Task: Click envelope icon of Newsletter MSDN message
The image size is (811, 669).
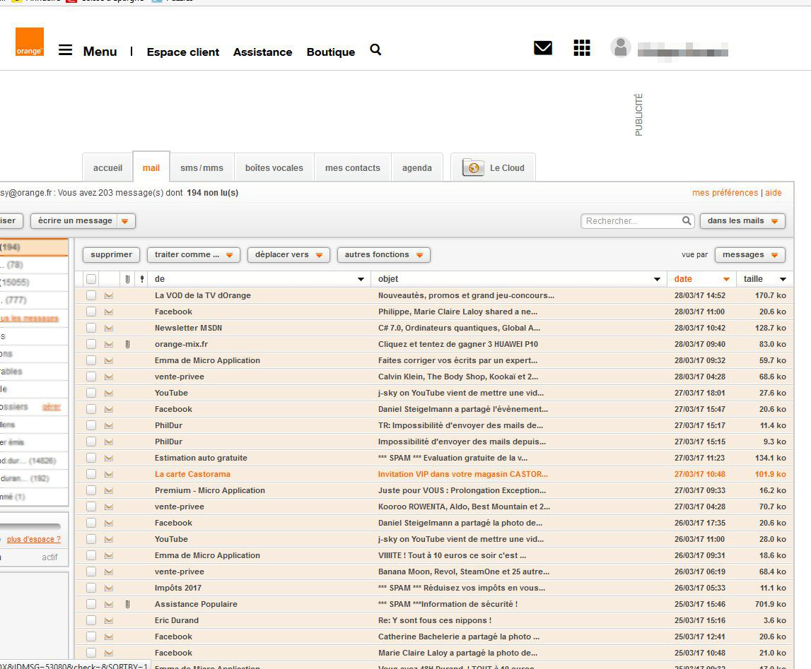Action: pos(109,328)
